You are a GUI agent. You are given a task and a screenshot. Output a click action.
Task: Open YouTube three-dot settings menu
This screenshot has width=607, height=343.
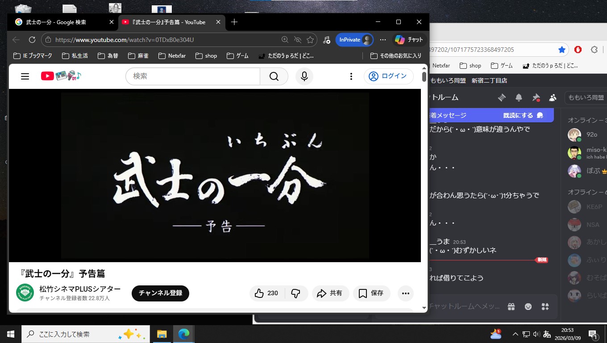coord(351,76)
